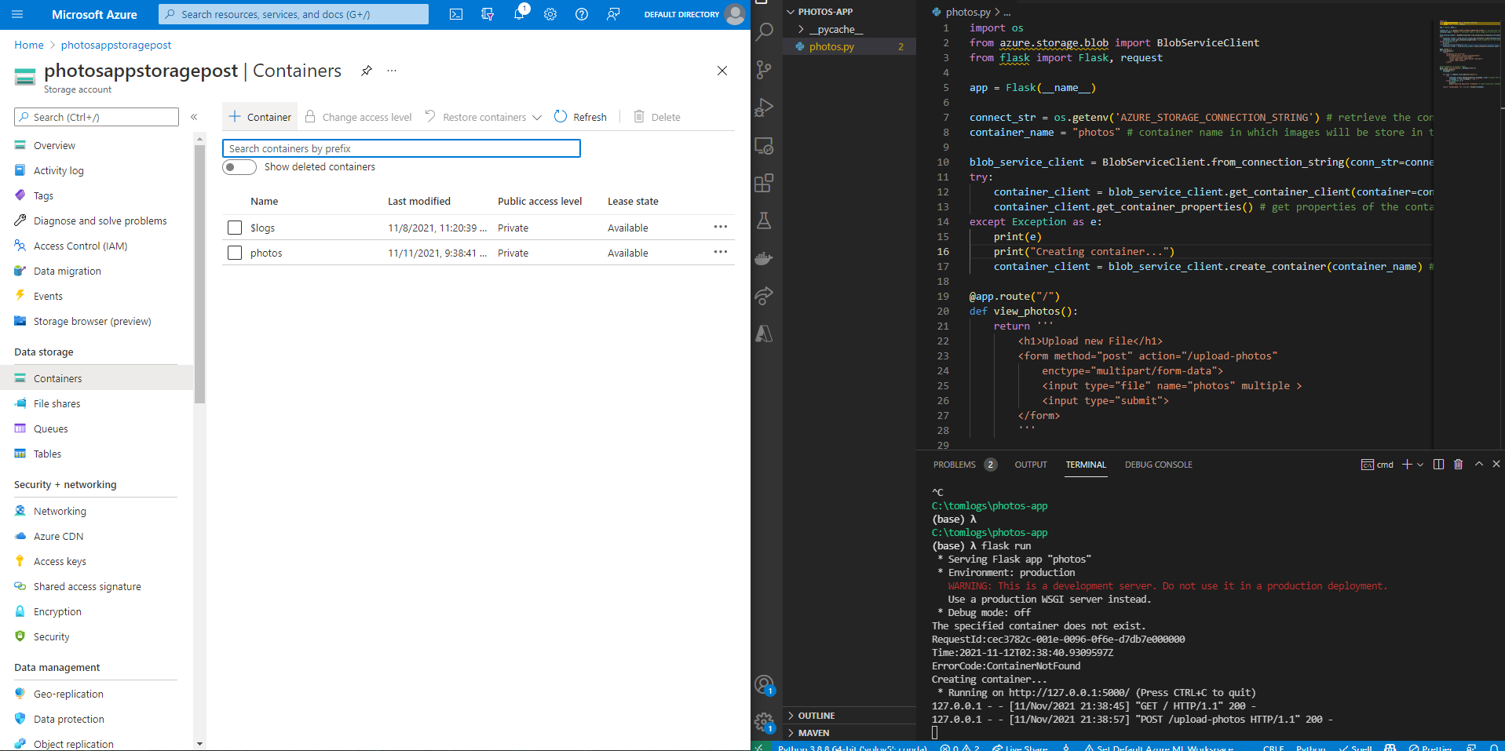This screenshot has height=751, width=1505.
Task: Switch to DEBUG CONSOLE tab
Action: 1158,465
